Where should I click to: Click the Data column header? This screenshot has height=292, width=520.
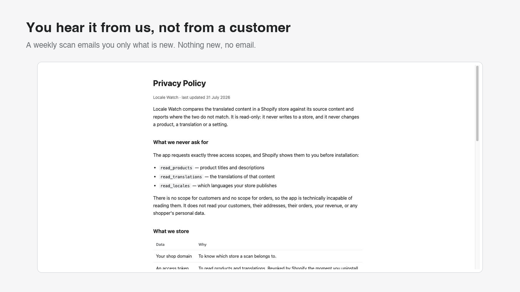[x=160, y=245]
